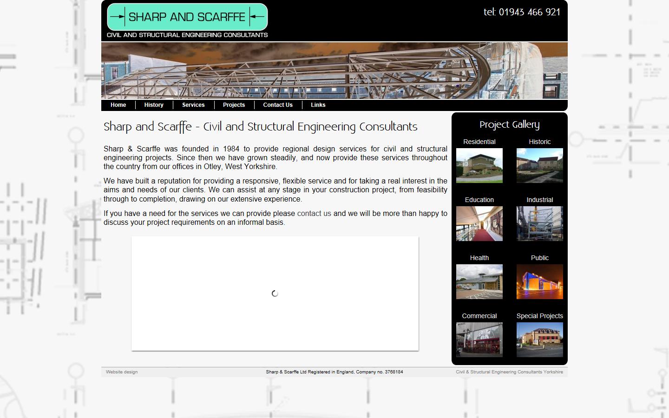Screen dimensions: 669x418
Task: Open the Commercial project thumbnail
Action: pos(479,340)
